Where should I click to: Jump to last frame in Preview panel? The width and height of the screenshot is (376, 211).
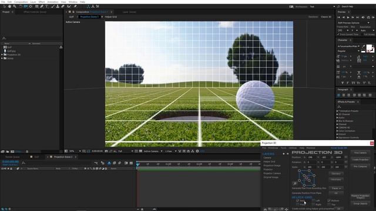click(358, 17)
